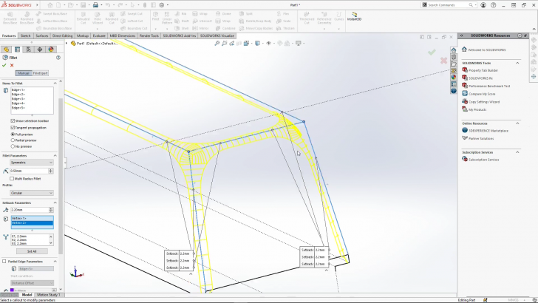Screen dimensions: 538x303
Task: Open the Appearances task pane tab icon
Action: pyautogui.click(x=453, y=76)
